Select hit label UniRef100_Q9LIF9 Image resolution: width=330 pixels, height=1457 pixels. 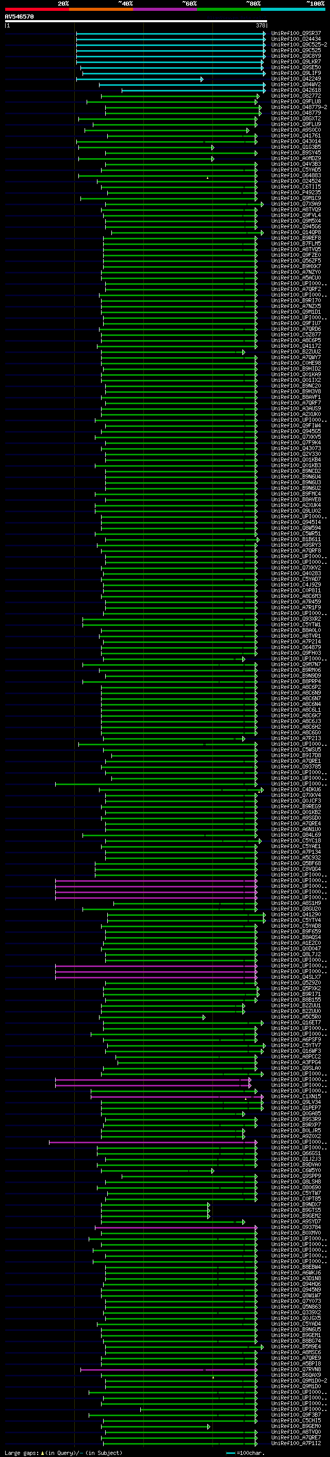pyautogui.click(x=296, y=73)
